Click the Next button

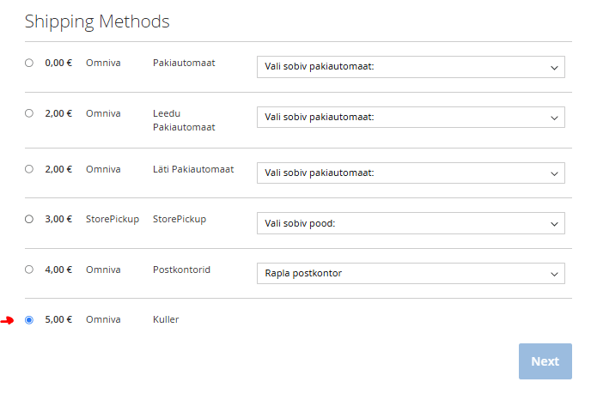click(545, 361)
